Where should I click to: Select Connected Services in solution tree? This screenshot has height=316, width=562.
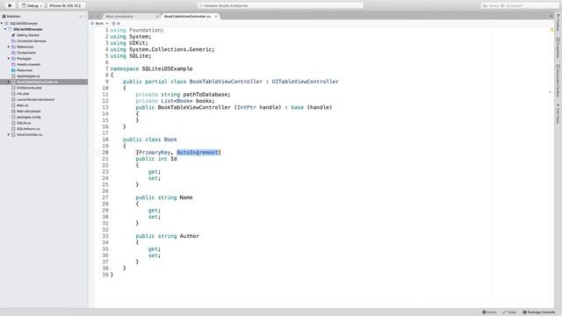tap(32, 41)
